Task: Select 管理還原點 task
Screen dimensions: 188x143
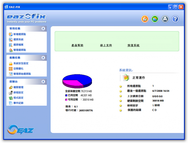Action: (x=20, y=50)
